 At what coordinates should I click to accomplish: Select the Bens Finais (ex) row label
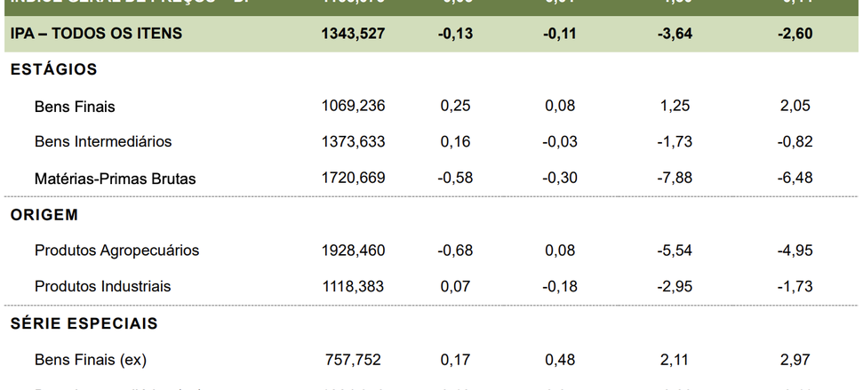coord(91,360)
